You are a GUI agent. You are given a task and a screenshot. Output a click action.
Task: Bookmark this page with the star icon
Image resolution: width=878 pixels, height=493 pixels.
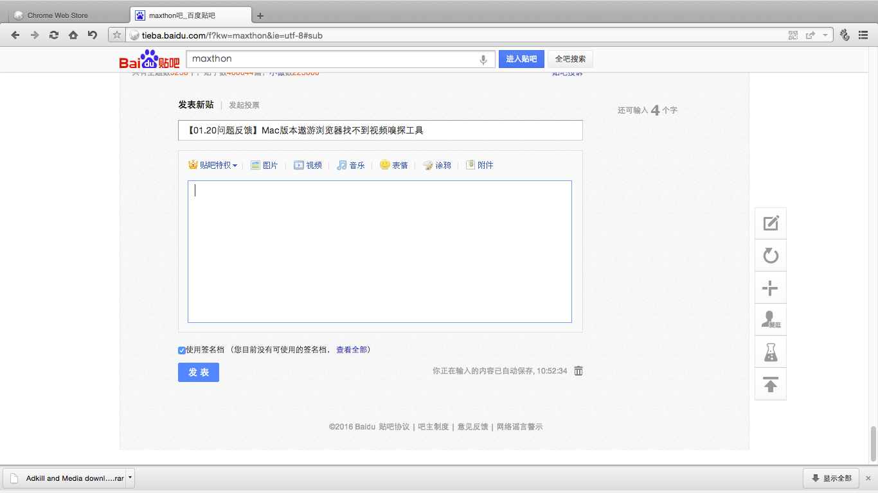pyautogui.click(x=117, y=35)
